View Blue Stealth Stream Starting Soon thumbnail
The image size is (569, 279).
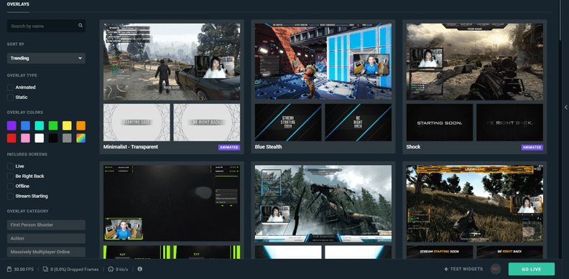click(x=288, y=123)
